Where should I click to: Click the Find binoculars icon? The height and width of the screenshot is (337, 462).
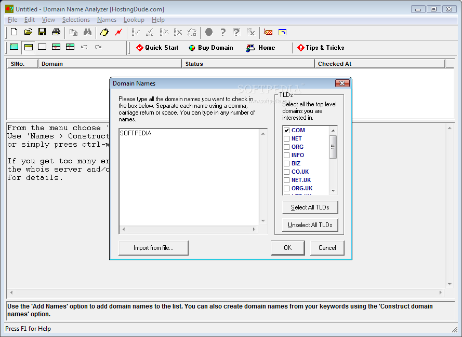[87, 32]
